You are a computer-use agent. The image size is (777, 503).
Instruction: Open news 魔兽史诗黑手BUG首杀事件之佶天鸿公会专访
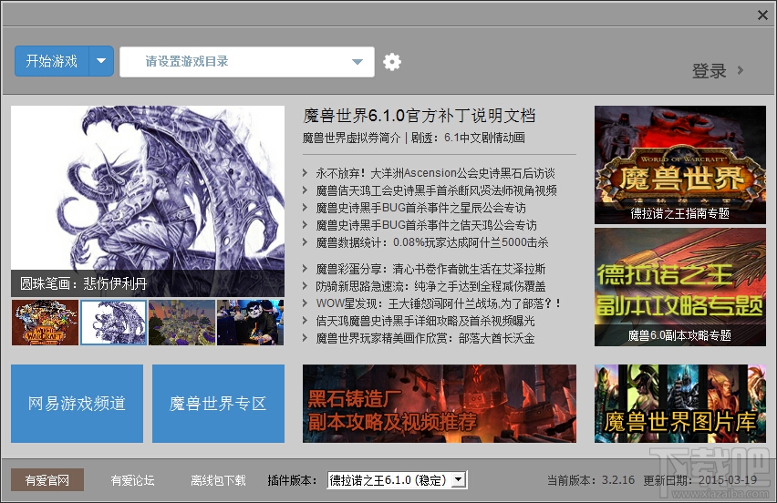[427, 225]
